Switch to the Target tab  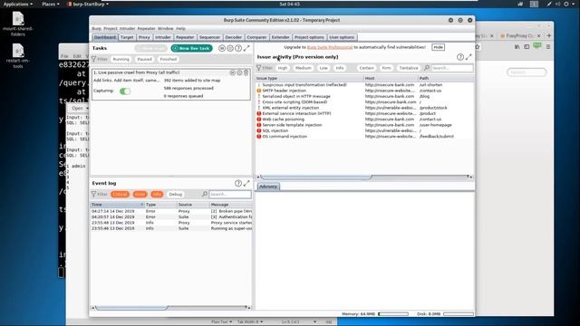[127, 37]
